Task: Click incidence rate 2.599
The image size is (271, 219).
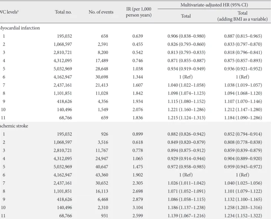Action: click(x=138, y=216)
